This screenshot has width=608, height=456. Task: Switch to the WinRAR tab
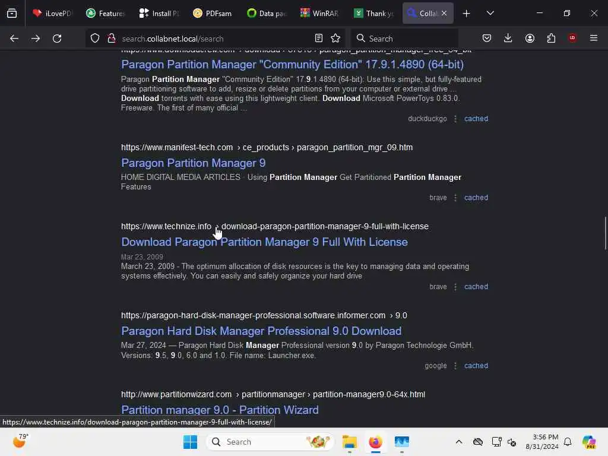319,13
